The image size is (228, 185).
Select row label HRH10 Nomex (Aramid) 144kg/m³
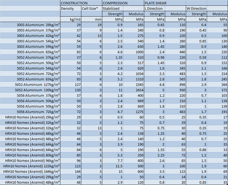tap(30, 171)
